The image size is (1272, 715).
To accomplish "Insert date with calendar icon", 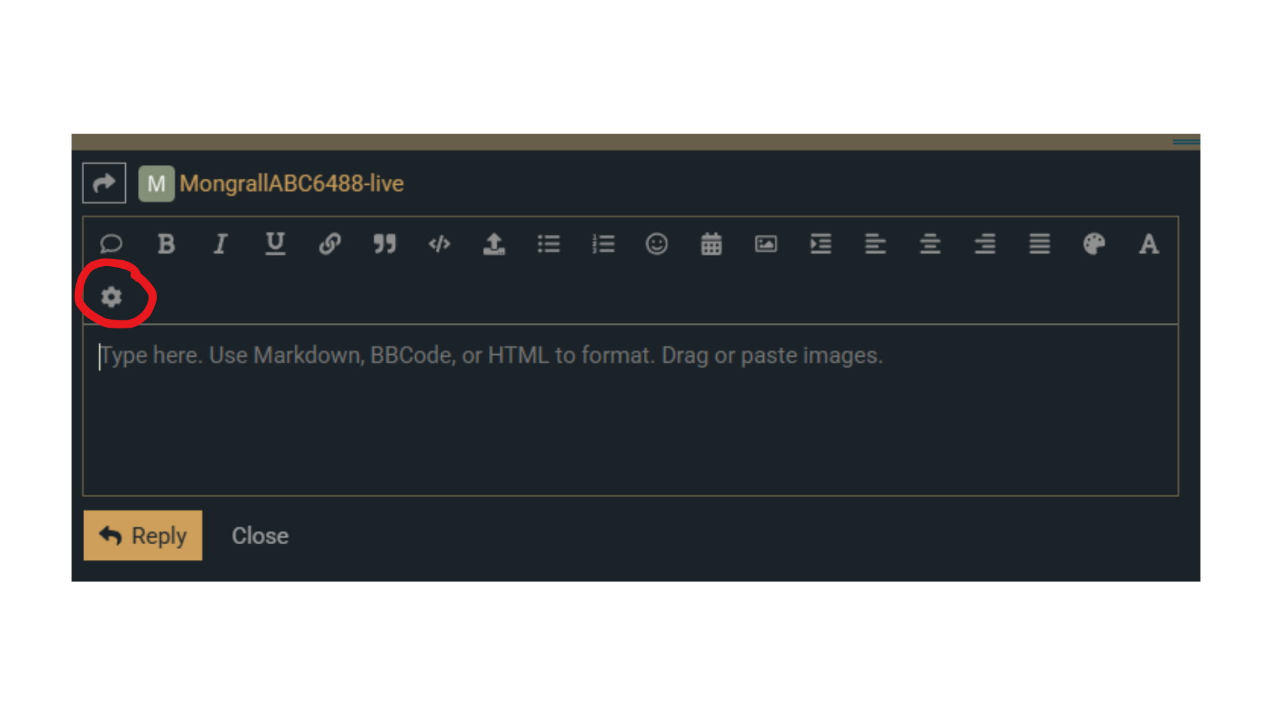I will coord(712,244).
